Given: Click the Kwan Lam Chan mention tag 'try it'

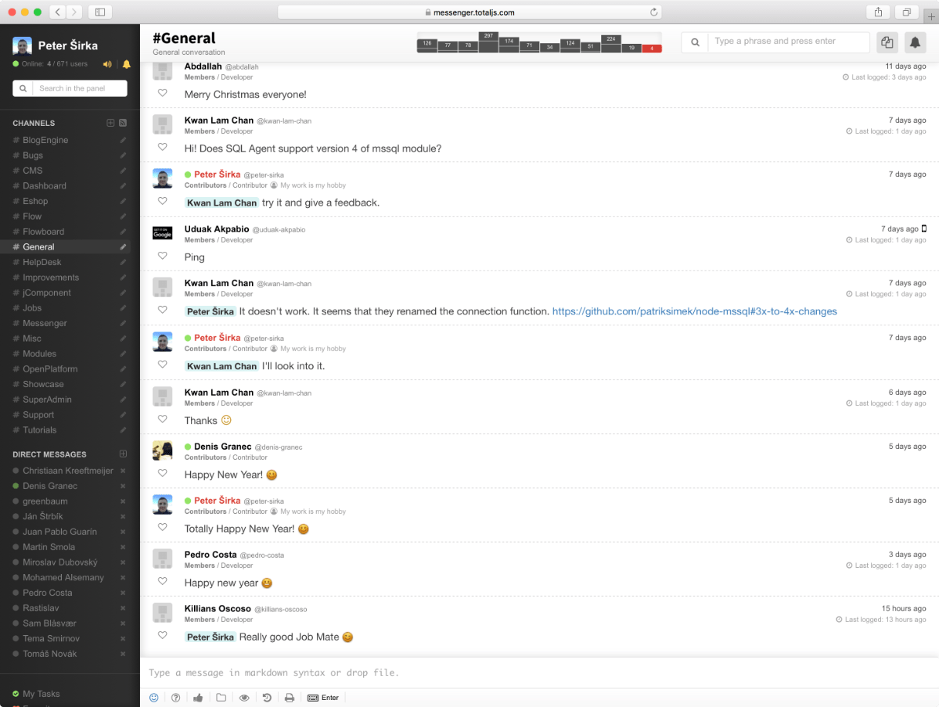Looking at the screenshot, I should click(222, 203).
